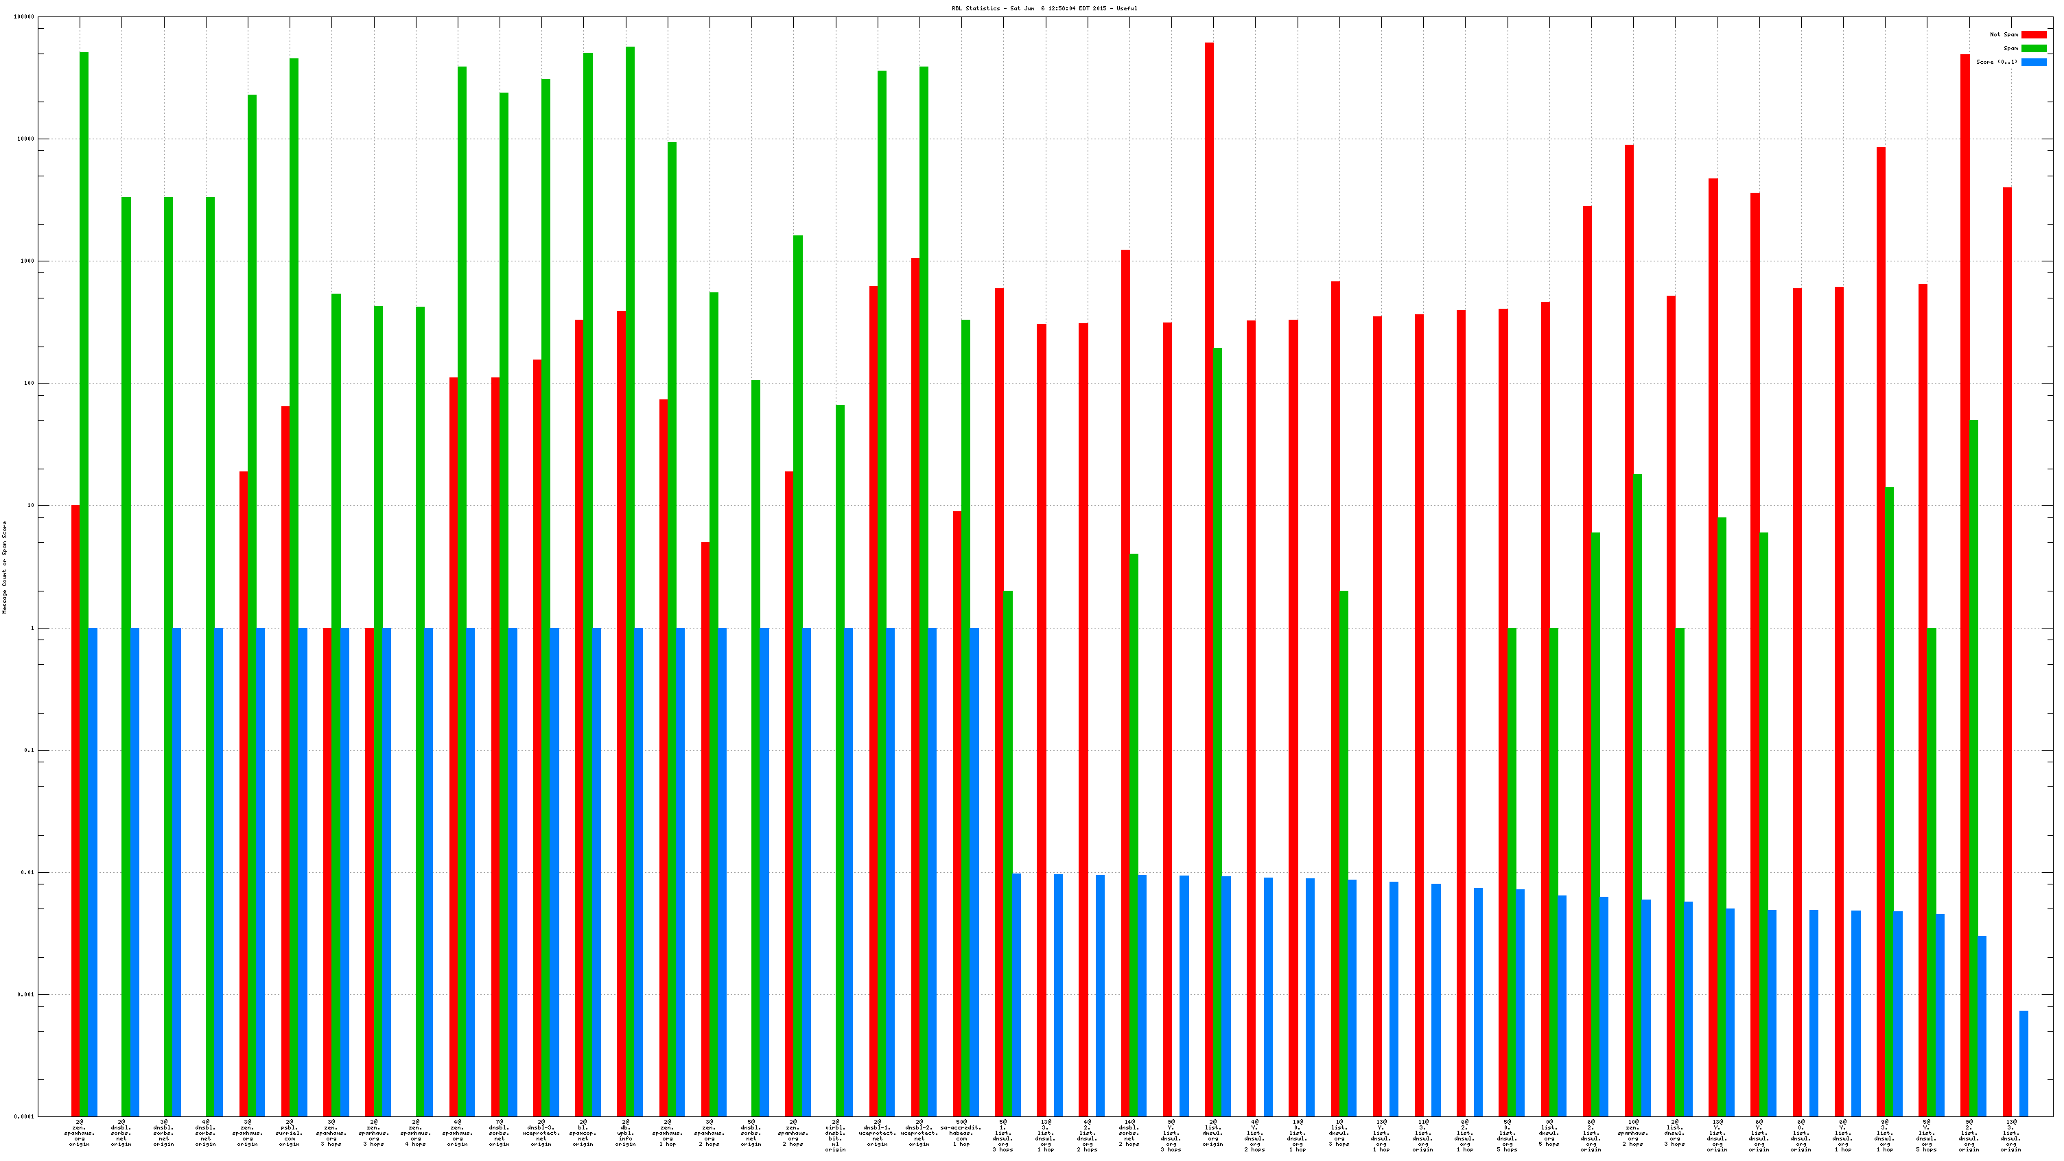Click the 14@ dnsbl.sorbs.net 2 hops label
Image resolution: width=2064 pixels, height=1161 pixels.
click(x=1129, y=1133)
